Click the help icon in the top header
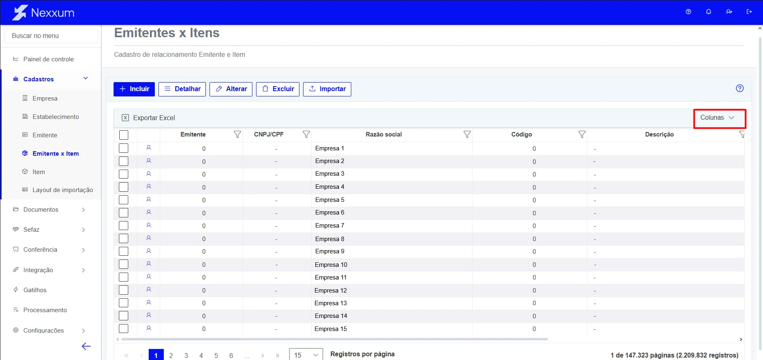The image size is (763, 360). [688, 12]
